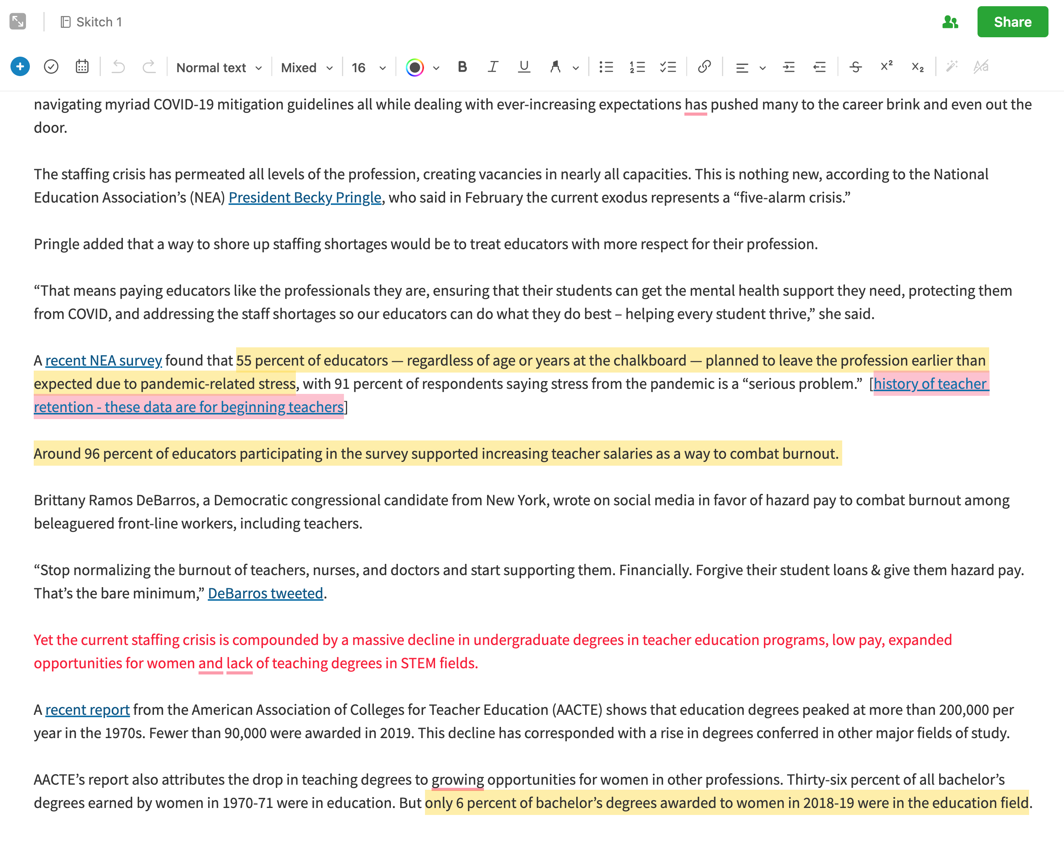Click the underlined word 'growing' in last paragraph
Screen dimensions: 1064x846
(458, 780)
